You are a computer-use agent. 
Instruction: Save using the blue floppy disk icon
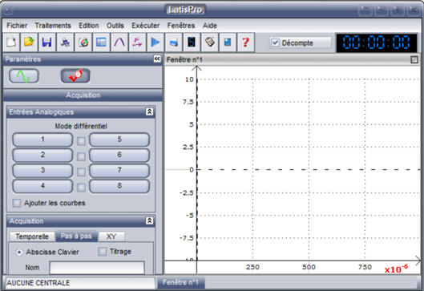click(46, 42)
